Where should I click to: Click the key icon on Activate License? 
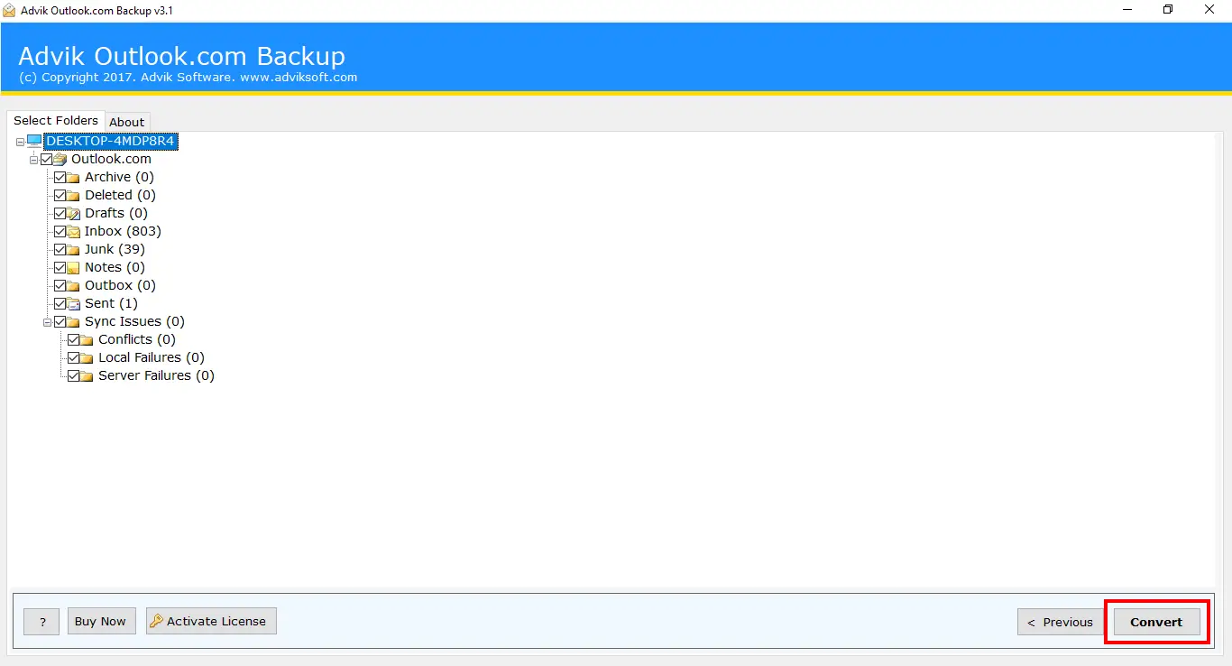(x=158, y=621)
